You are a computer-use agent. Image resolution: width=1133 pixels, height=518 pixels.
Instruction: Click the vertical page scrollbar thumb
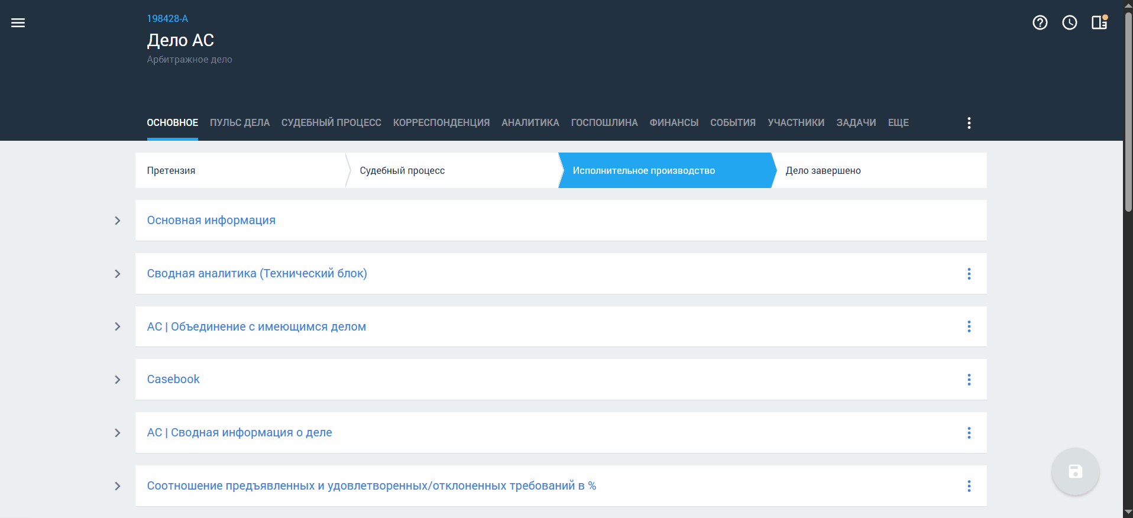1128,111
